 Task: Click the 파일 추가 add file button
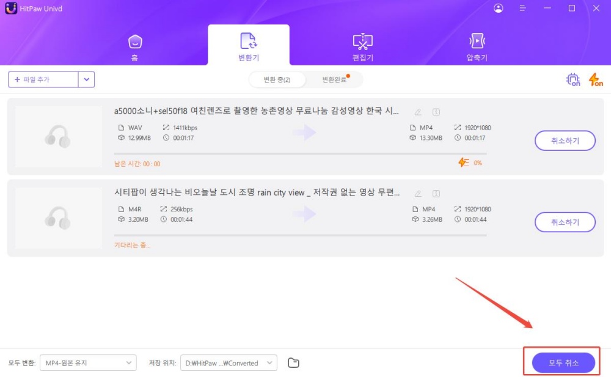(43, 79)
